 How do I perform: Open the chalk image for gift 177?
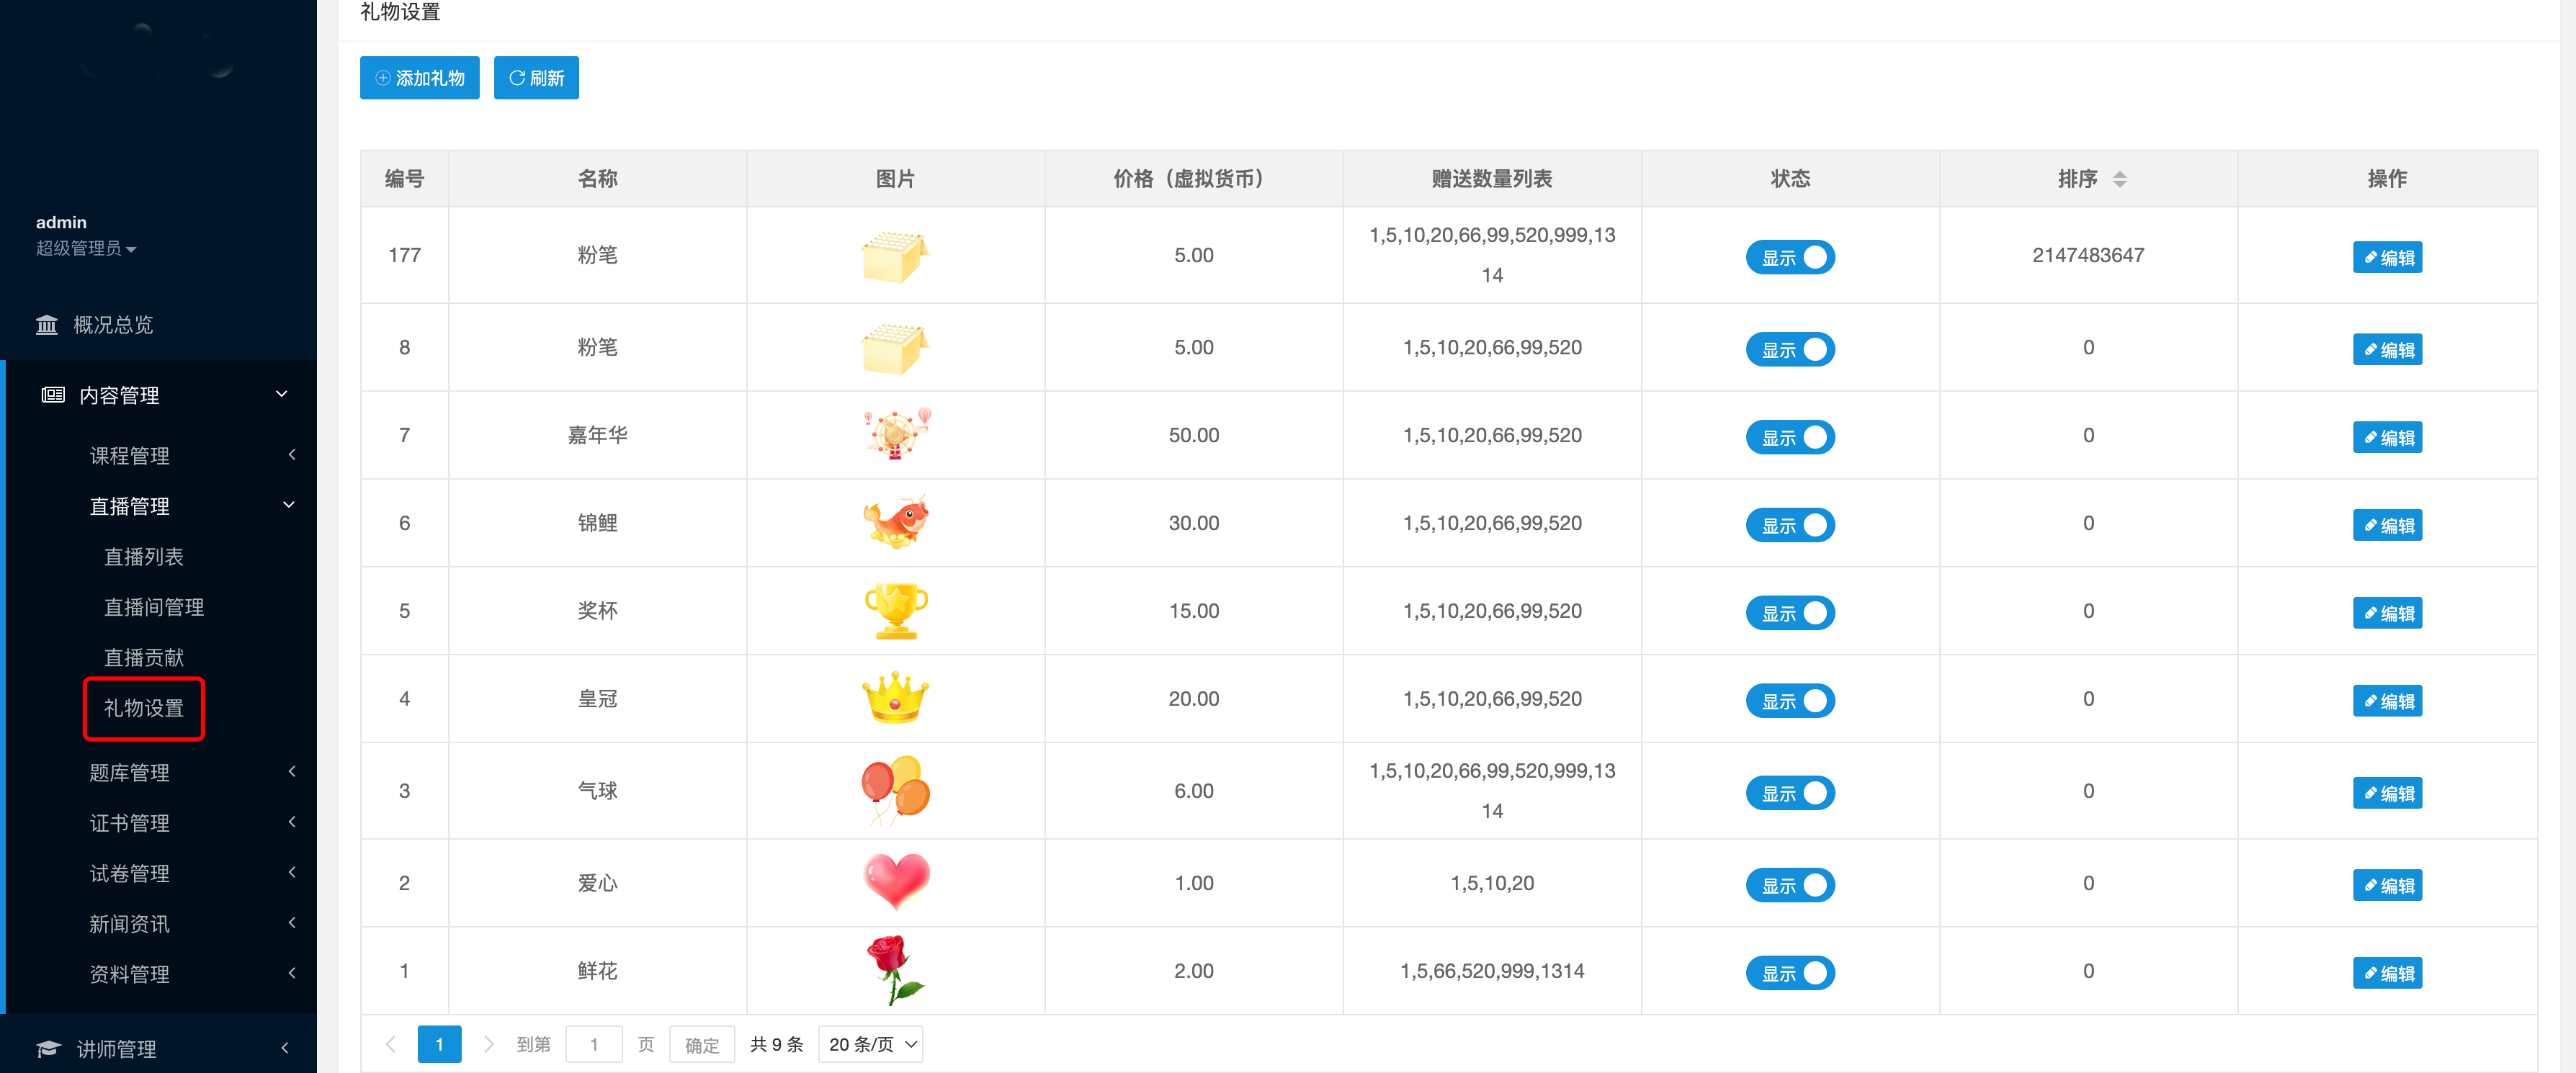895,256
